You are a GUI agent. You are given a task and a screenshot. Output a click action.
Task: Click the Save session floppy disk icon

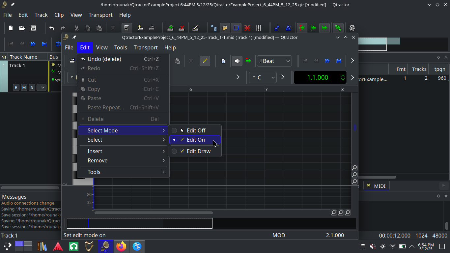pos(33,28)
